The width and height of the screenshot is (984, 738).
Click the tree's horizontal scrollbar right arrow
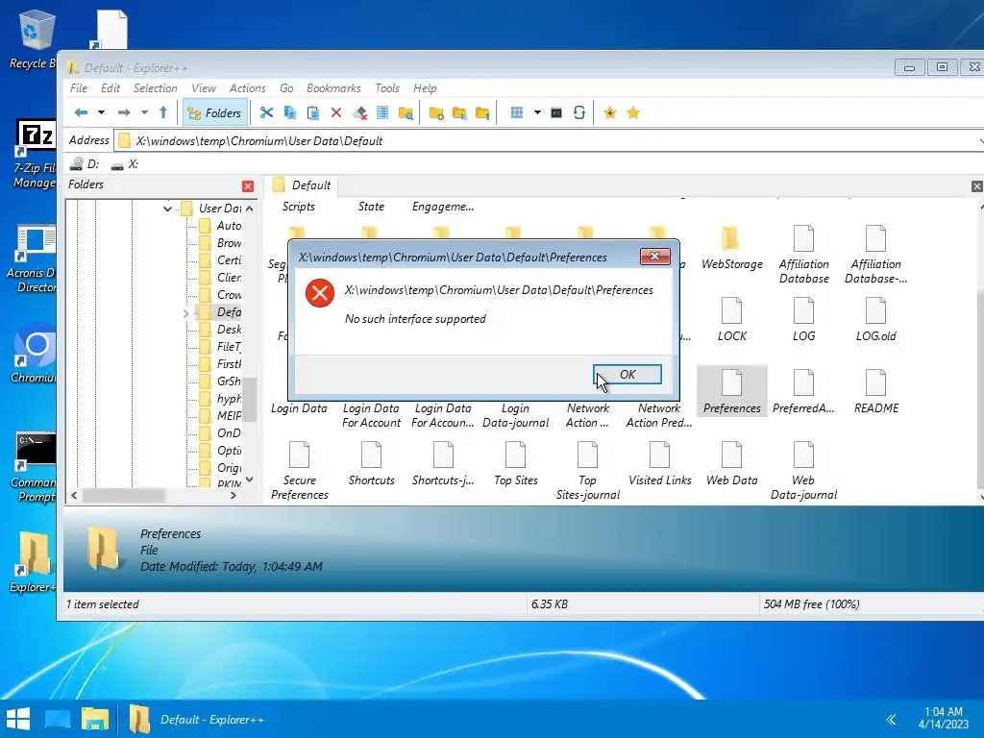[234, 495]
